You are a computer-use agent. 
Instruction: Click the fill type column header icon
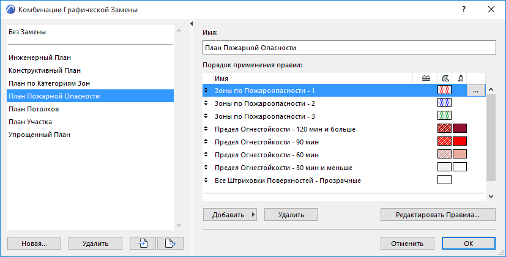(445, 78)
